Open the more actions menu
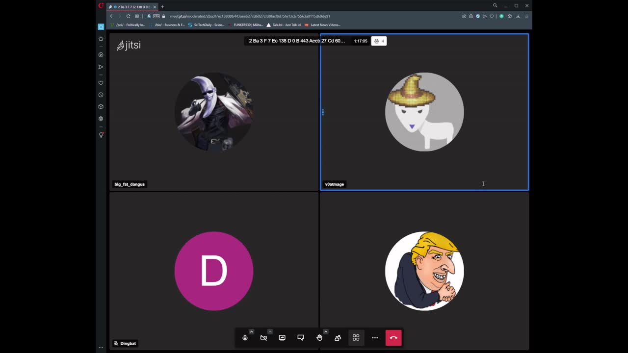Image resolution: width=628 pixels, height=353 pixels. point(375,338)
